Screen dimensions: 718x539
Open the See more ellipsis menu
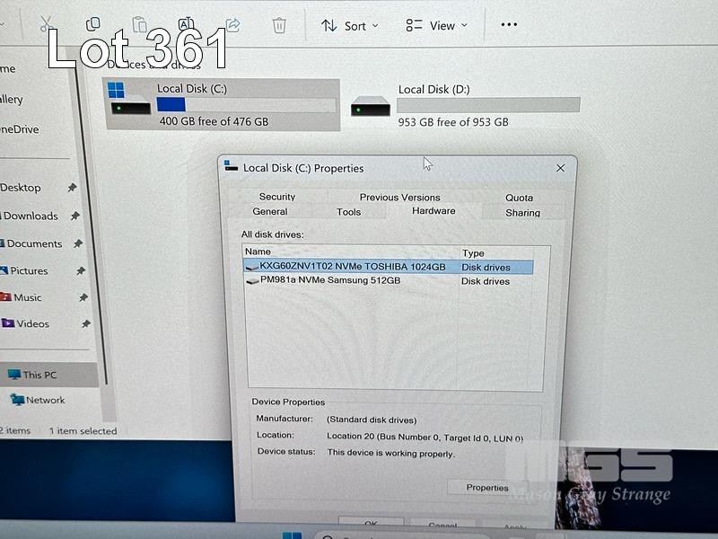tap(509, 25)
